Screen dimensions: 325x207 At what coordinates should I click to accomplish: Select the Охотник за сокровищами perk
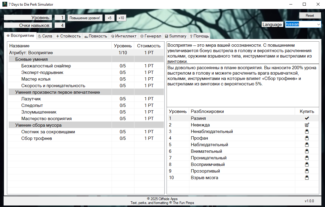click(x=86, y=132)
